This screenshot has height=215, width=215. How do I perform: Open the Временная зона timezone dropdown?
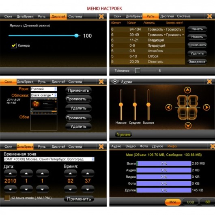click(49, 159)
